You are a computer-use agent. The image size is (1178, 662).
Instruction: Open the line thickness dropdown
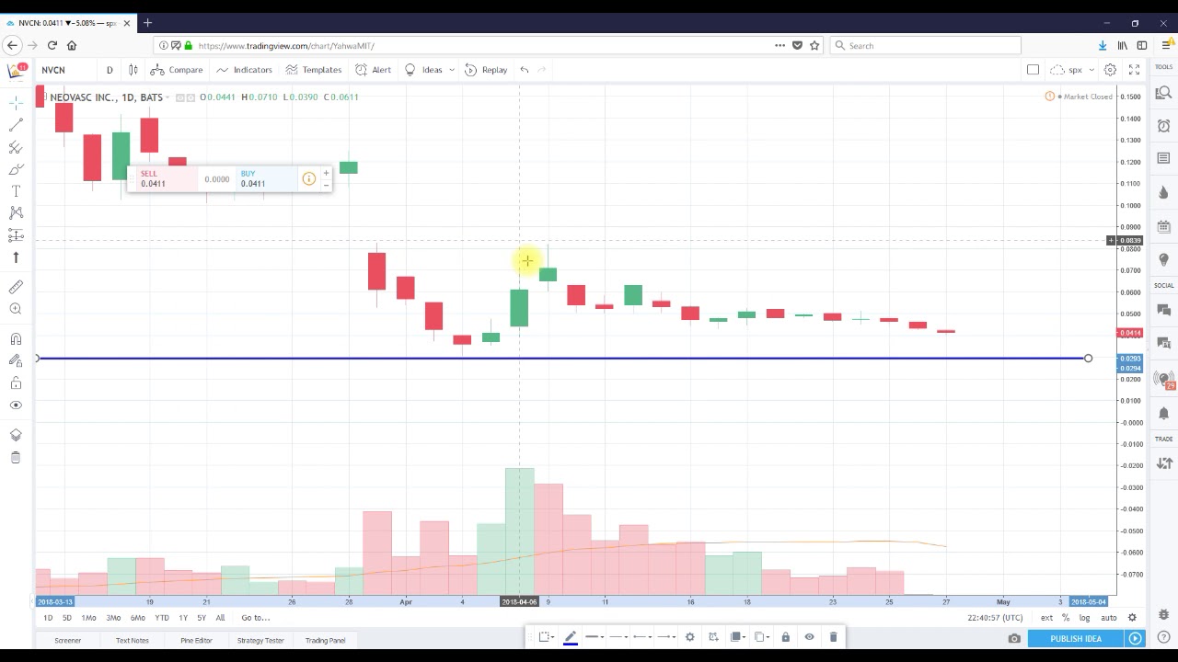tap(596, 637)
